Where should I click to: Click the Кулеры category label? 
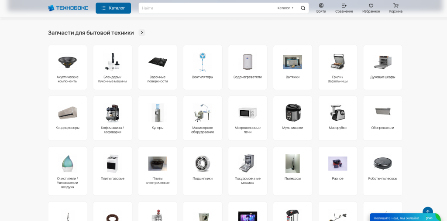point(158,128)
